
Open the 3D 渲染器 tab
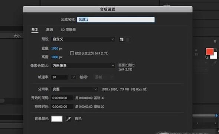coord(68,30)
